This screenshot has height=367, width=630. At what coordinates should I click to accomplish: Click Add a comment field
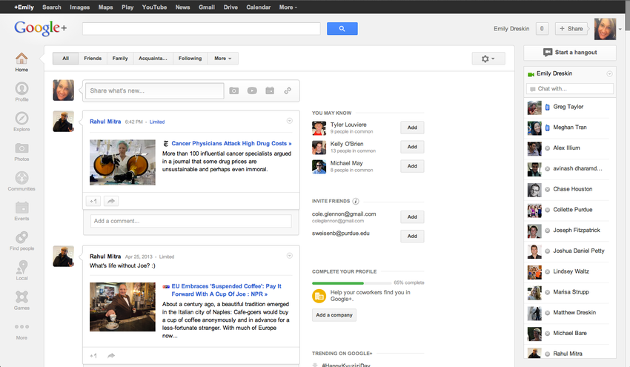pos(190,221)
